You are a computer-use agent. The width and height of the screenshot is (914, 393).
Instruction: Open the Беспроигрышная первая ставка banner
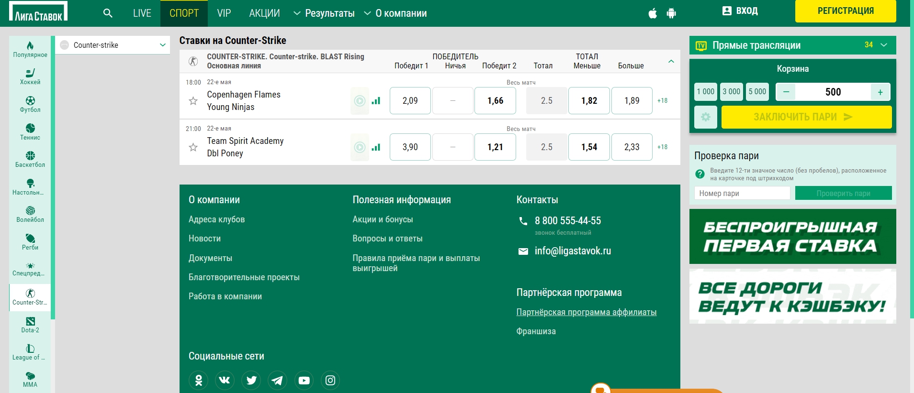pyautogui.click(x=792, y=236)
